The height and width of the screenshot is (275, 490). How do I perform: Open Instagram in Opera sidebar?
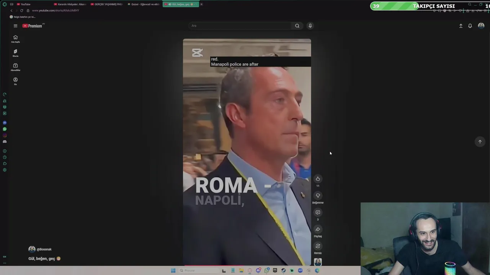pos(5,135)
